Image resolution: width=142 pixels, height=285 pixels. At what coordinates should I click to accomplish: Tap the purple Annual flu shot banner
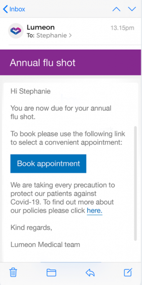click(70, 62)
